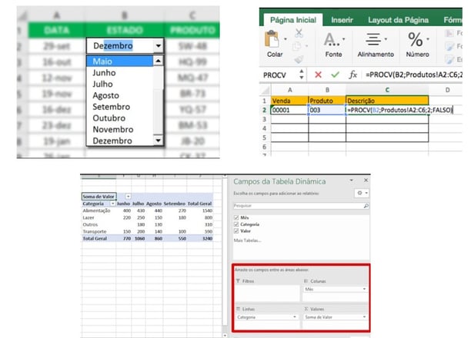Screen dimensions: 471x338
Task: Click the formula bar with PROCV formula
Action: (413, 75)
